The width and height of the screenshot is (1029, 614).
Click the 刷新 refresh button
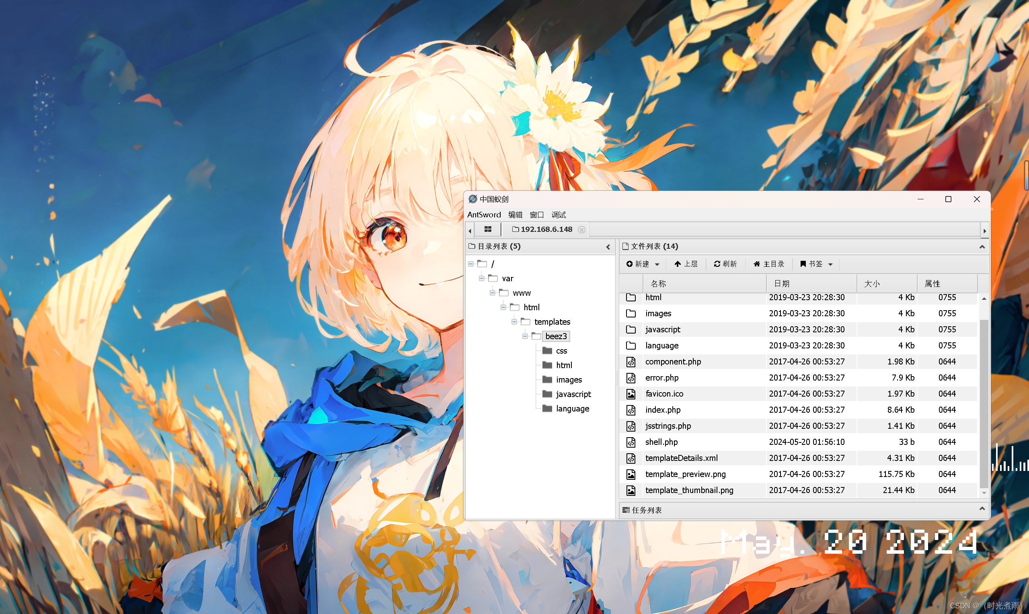point(725,264)
